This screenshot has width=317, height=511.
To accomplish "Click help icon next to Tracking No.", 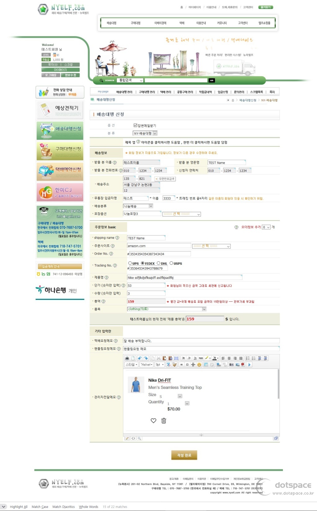I will coord(115,265).
